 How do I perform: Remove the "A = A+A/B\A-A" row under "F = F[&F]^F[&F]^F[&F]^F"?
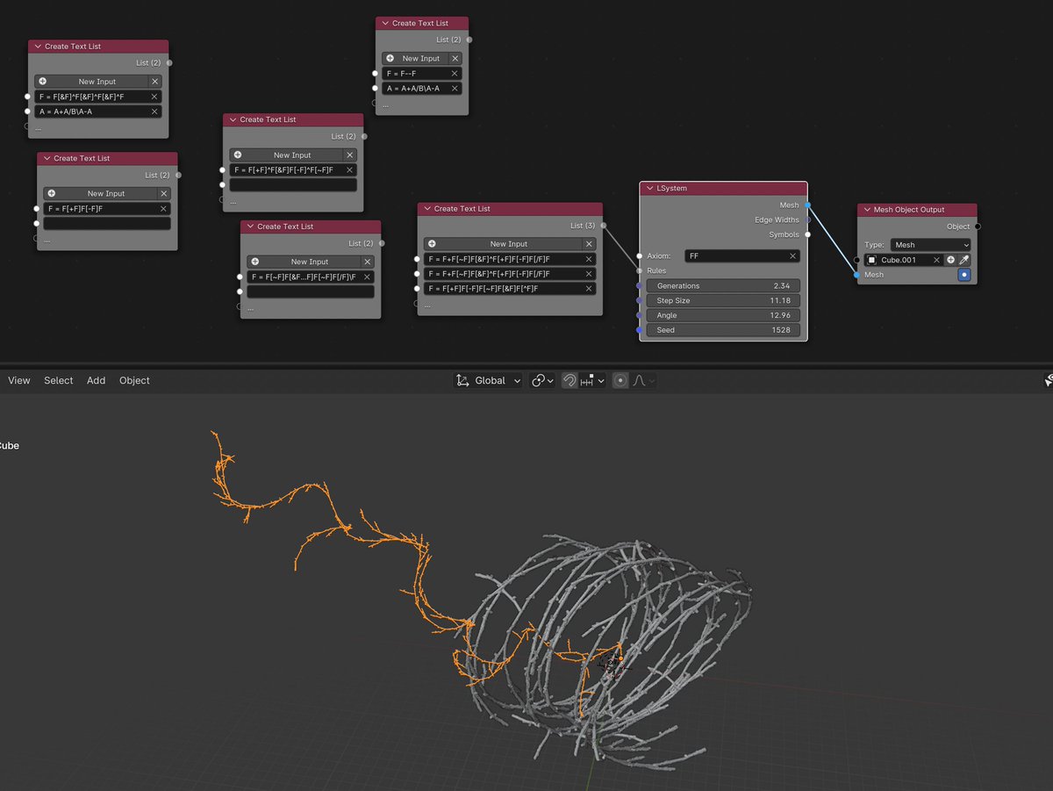[x=154, y=111]
